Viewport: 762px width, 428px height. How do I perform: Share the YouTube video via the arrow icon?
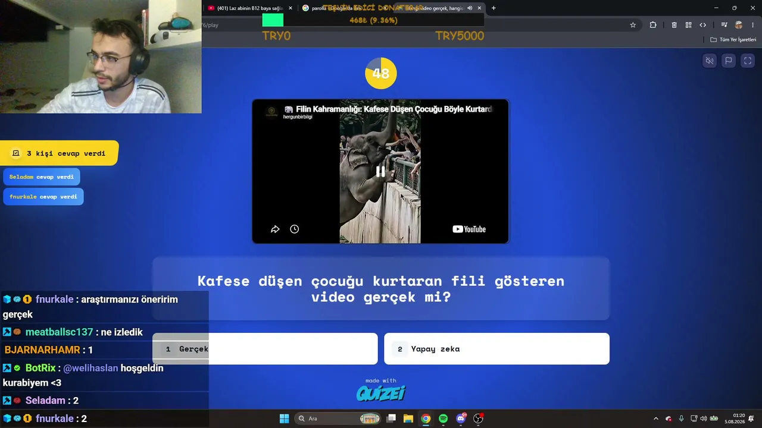[275, 229]
